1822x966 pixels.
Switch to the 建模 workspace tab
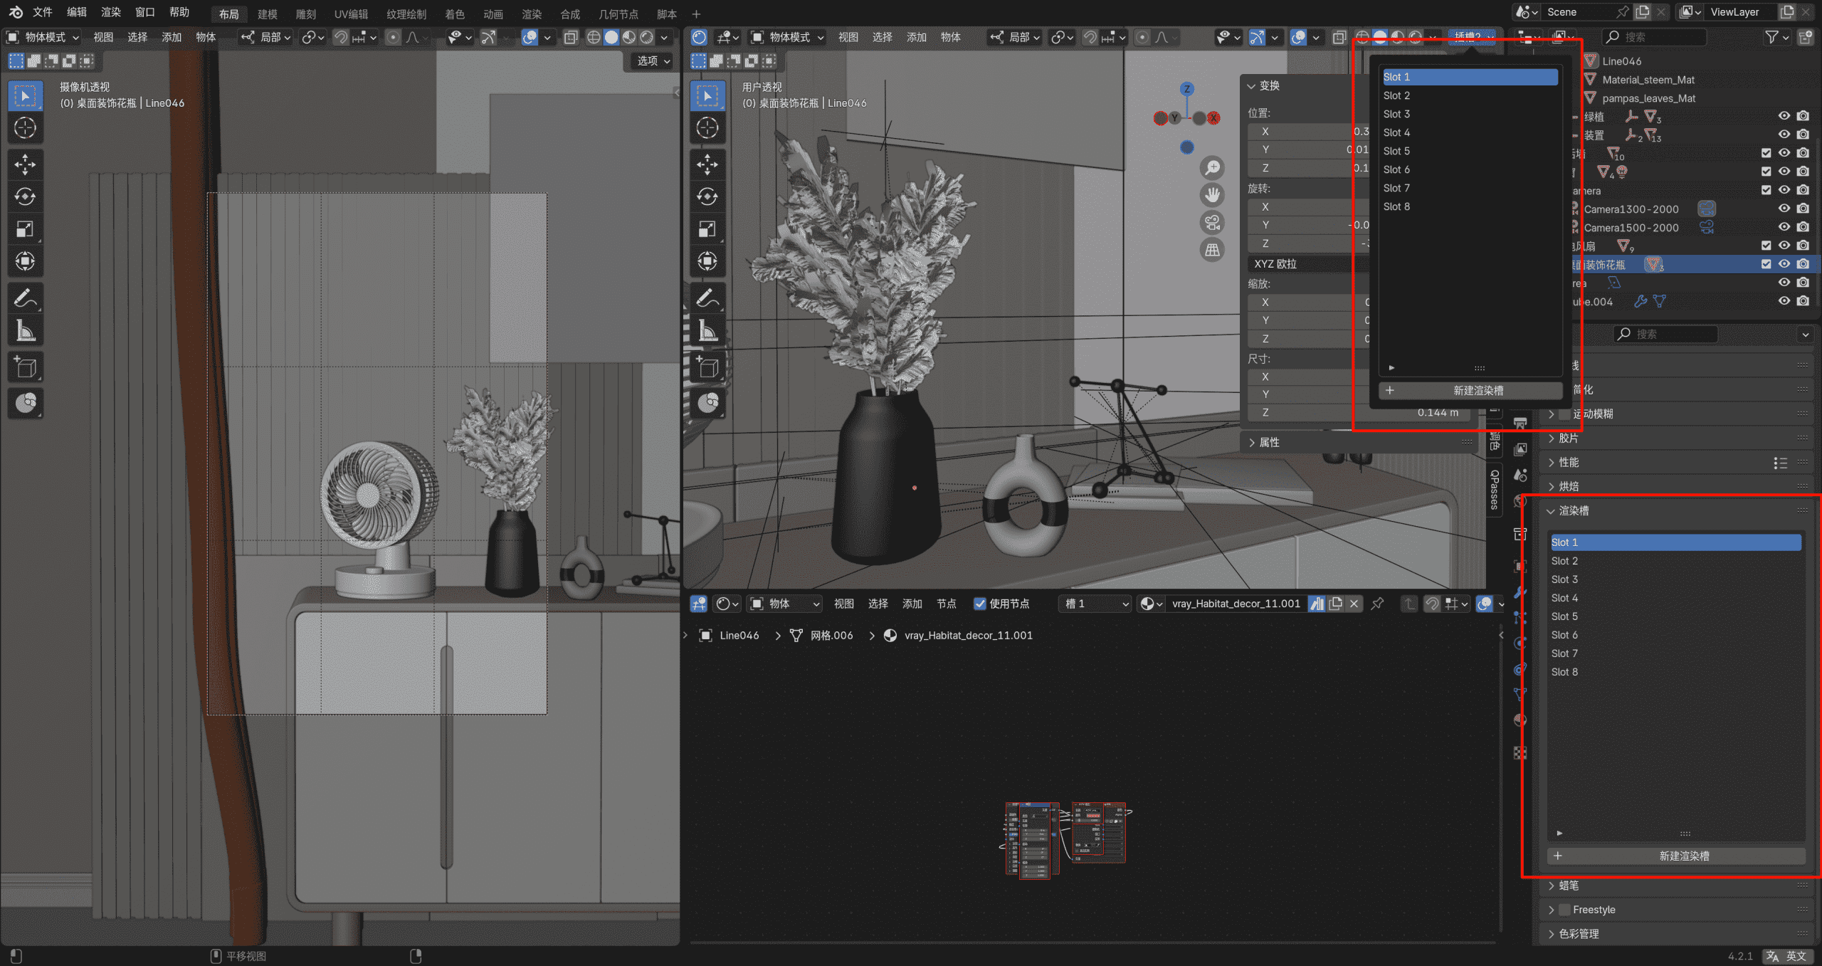coord(268,14)
